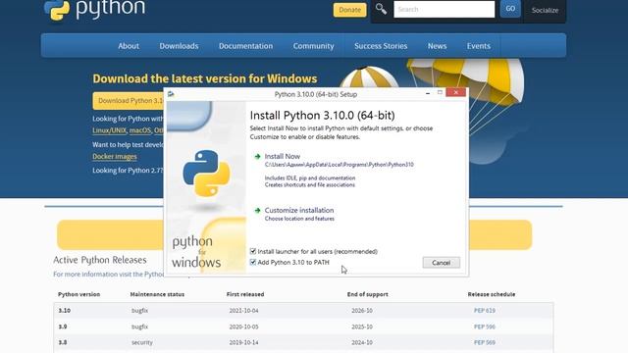The image size is (628, 353).
Task: Open the macOS link
Action: coord(139,130)
